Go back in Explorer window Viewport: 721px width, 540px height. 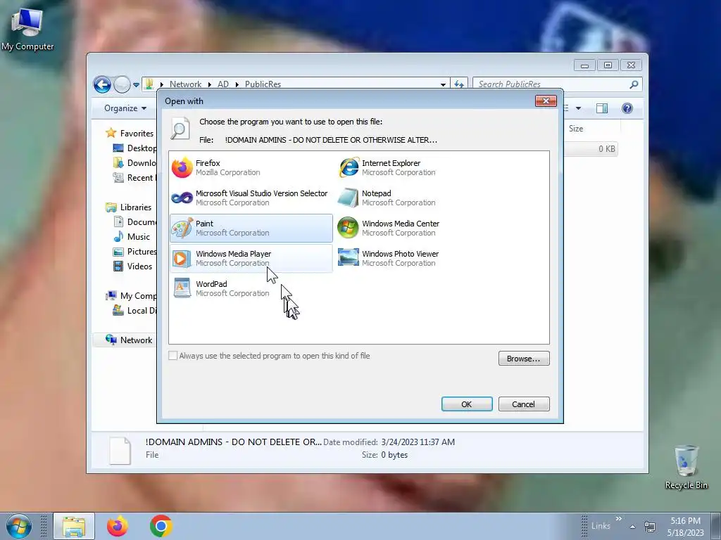point(102,84)
